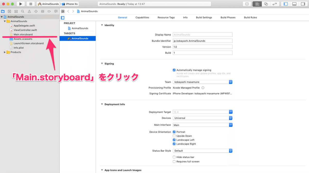Image resolution: width=309 pixels, height=173 pixels.
Task: Stop the running build
Action: click(31, 4)
